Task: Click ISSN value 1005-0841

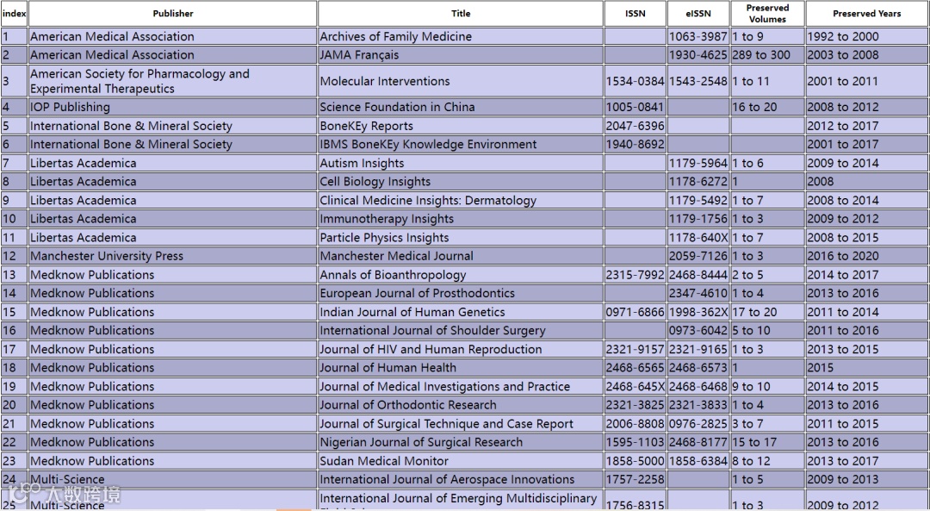Action: (x=635, y=107)
